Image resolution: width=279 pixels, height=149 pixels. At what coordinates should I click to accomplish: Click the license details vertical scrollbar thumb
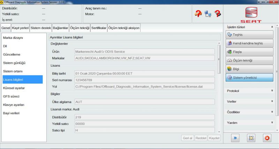click(x=219, y=59)
